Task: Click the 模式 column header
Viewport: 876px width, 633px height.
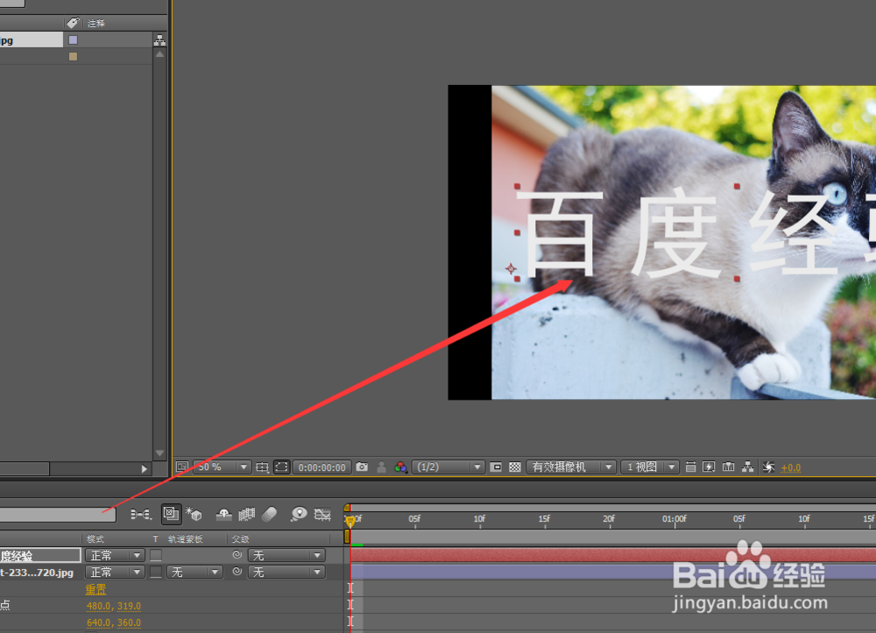Action: [95, 539]
